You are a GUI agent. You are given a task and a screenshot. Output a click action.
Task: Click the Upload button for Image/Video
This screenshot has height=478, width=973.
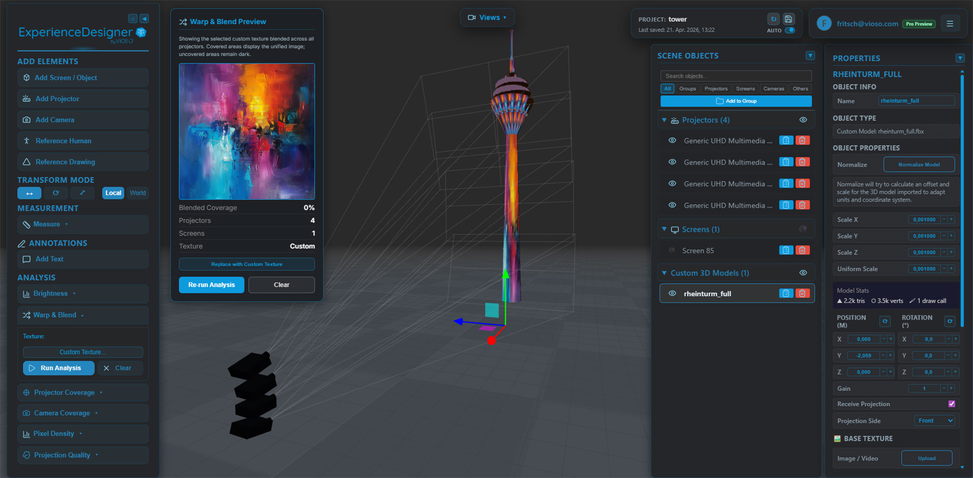point(927,458)
